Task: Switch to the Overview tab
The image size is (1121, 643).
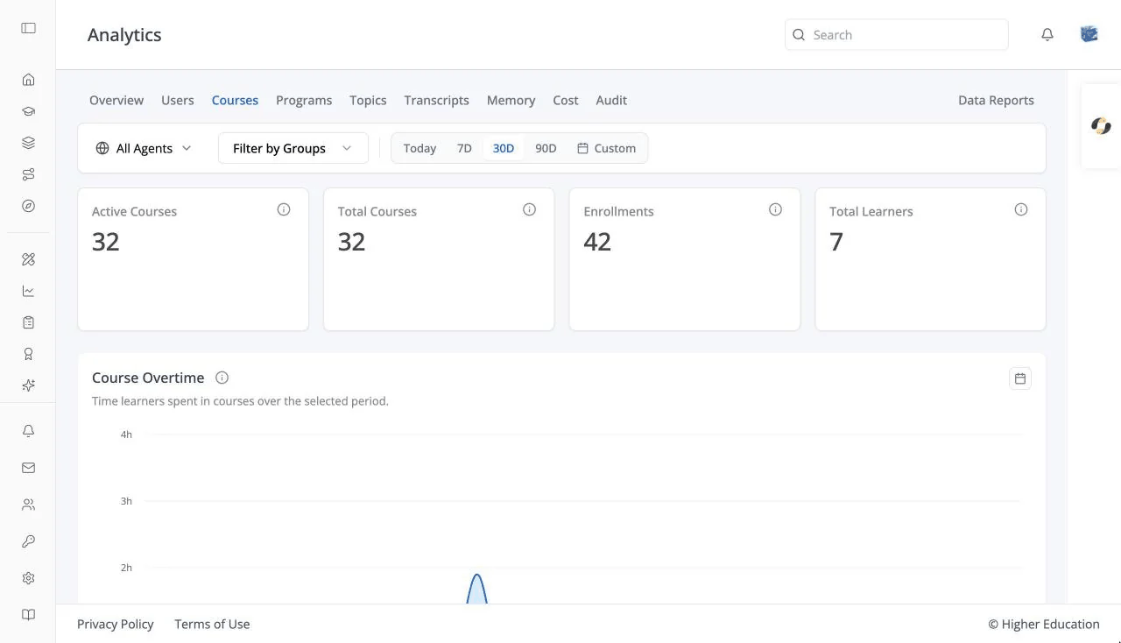Action: 116,100
